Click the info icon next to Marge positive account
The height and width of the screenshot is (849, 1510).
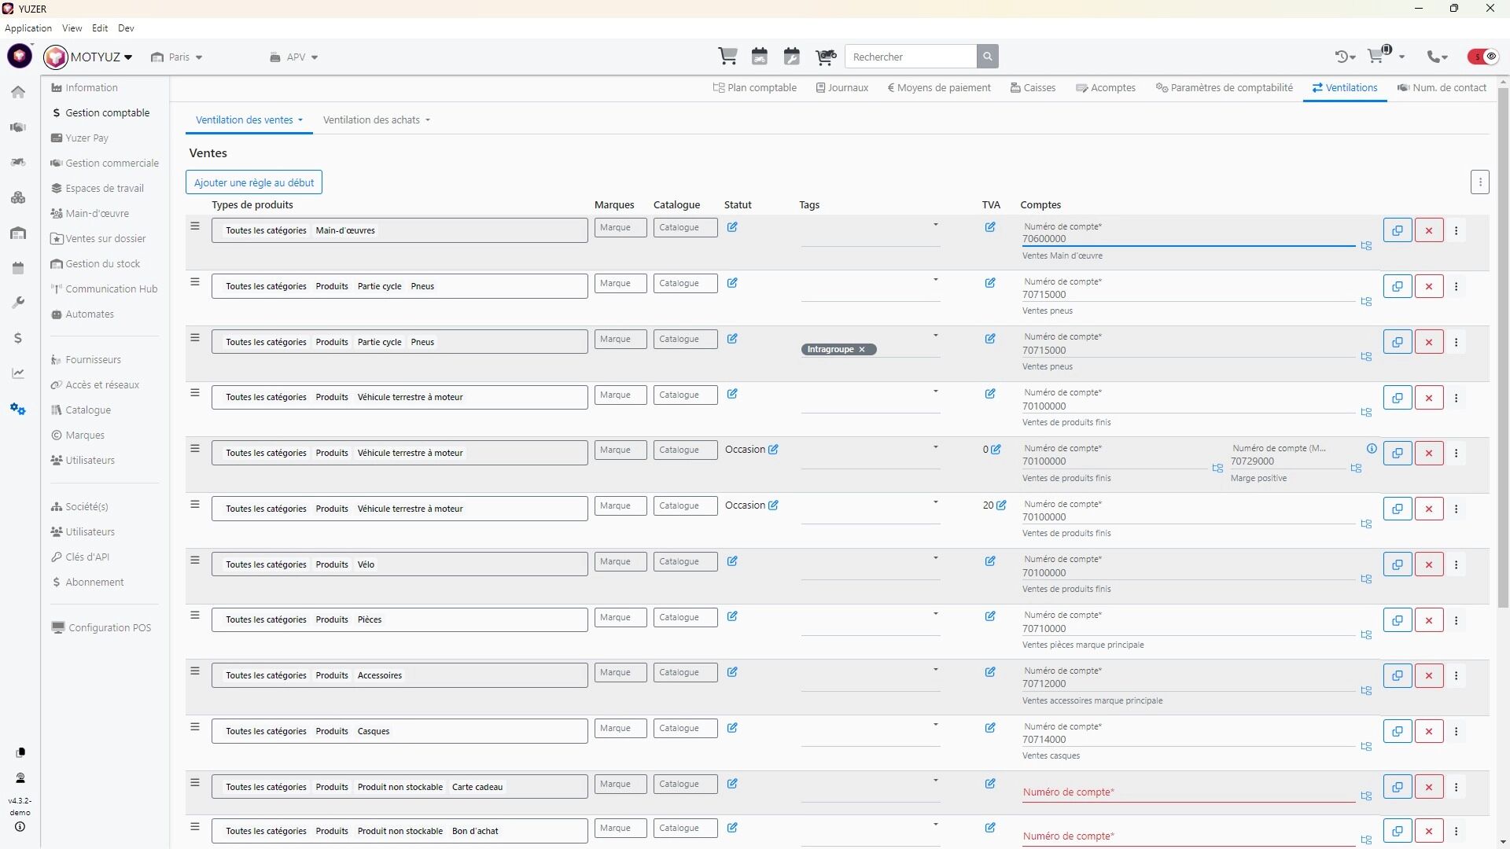point(1372,449)
